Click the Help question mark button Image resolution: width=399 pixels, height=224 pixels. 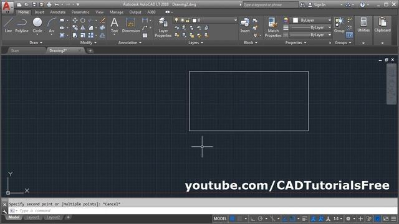[x=362, y=4]
